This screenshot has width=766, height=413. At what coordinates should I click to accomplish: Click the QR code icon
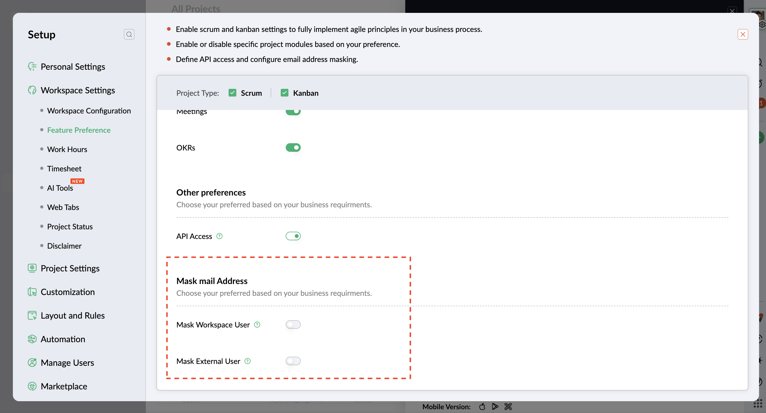tap(508, 407)
